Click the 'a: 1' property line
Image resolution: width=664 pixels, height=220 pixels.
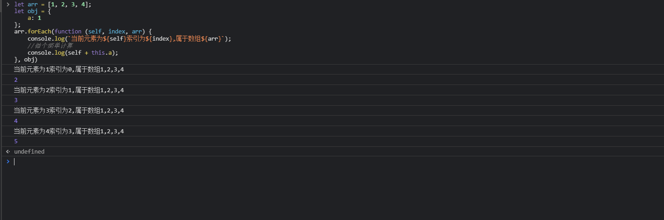point(34,18)
